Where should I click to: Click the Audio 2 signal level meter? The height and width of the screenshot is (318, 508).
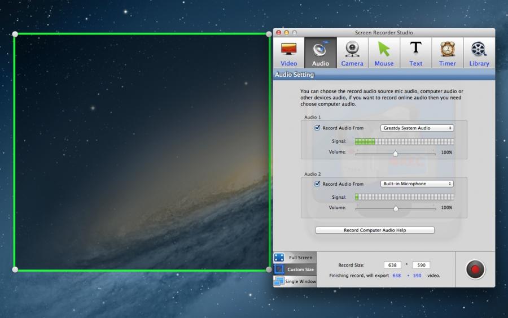click(404, 197)
